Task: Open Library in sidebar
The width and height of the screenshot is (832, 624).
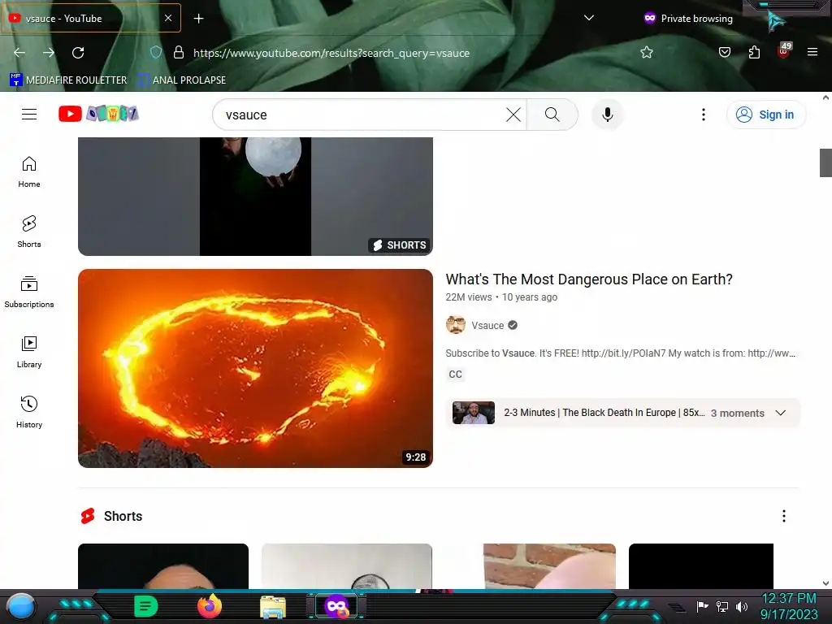Action: click(x=29, y=352)
